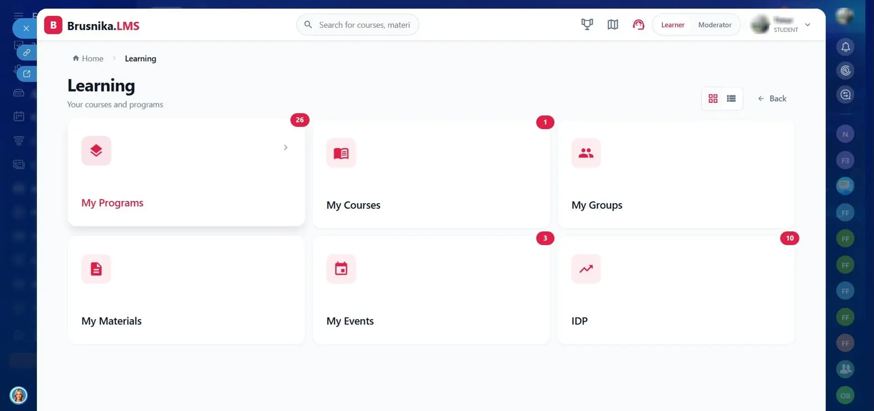Switch to list view

pyautogui.click(x=731, y=98)
